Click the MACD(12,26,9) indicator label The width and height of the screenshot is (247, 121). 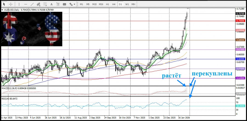[x=9, y=88]
